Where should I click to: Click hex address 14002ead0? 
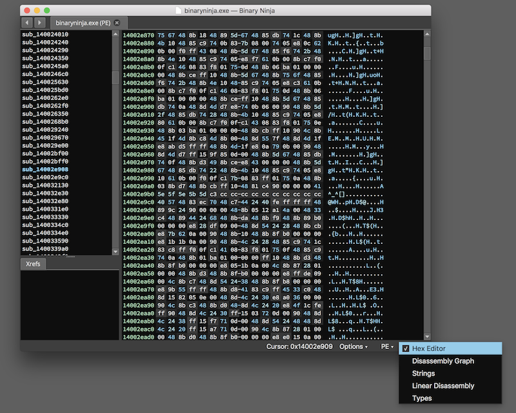point(139,337)
